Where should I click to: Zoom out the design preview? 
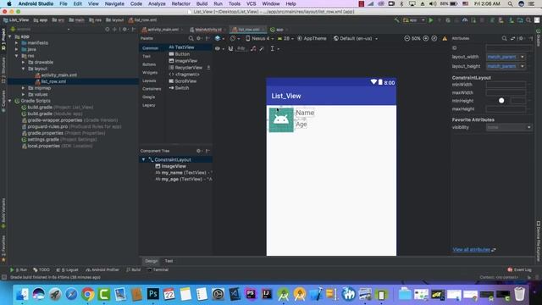[x=406, y=38]
